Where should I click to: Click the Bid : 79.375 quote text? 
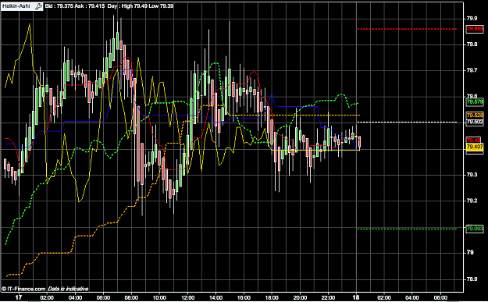pos(59,6)
